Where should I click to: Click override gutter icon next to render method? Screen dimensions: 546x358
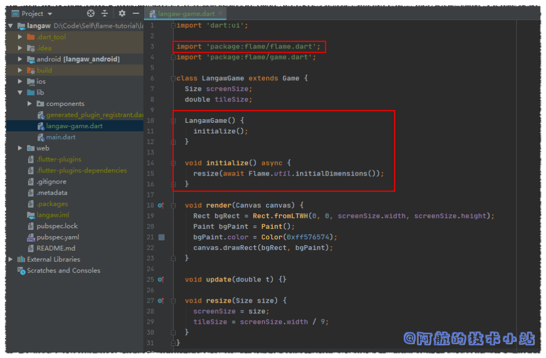tap(161, 205)
